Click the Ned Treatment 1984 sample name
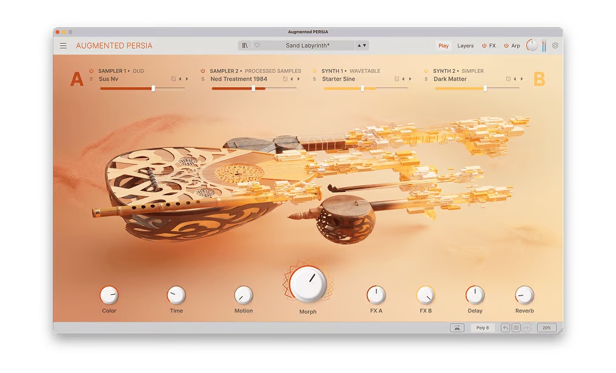This screenshot has width=616, height=373. click(x=239, y=79)
